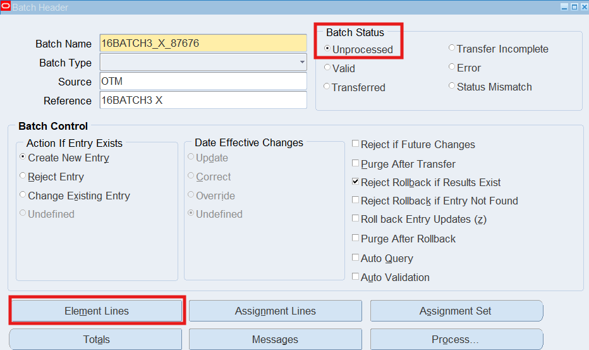Uncheck Reject Rollback if Results Exist
Screen dimensions: 589x350
point(356,182)
